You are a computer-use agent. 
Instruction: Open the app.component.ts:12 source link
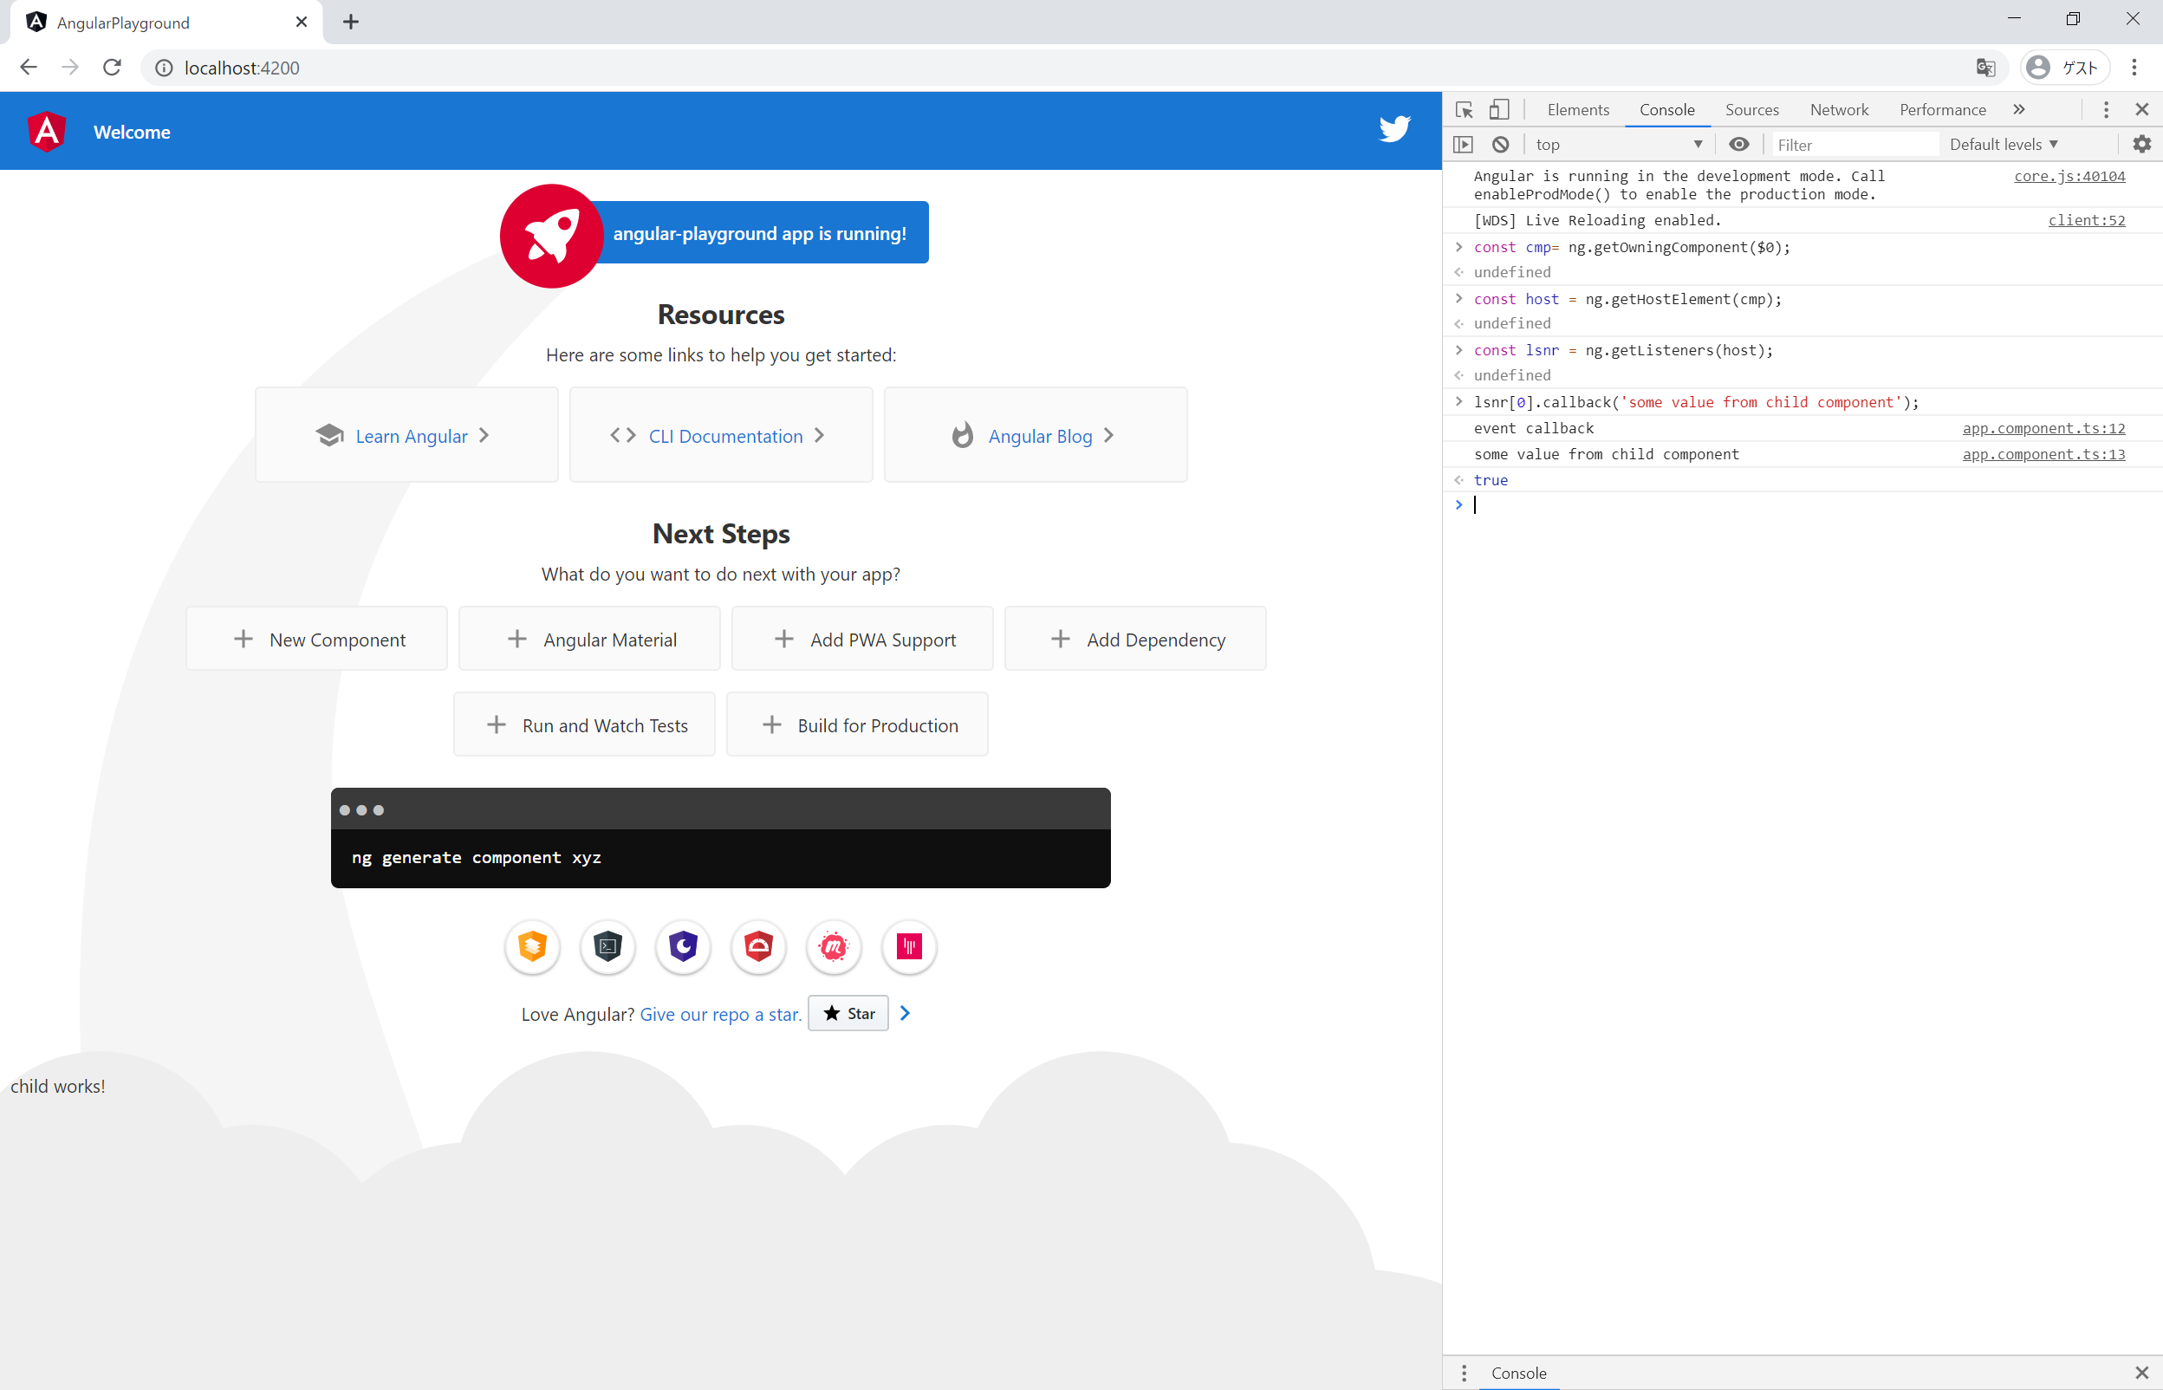point(2044,428)
